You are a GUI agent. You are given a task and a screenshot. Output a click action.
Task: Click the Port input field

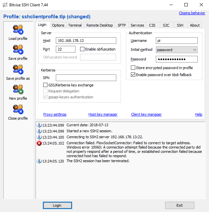(65, 49)
